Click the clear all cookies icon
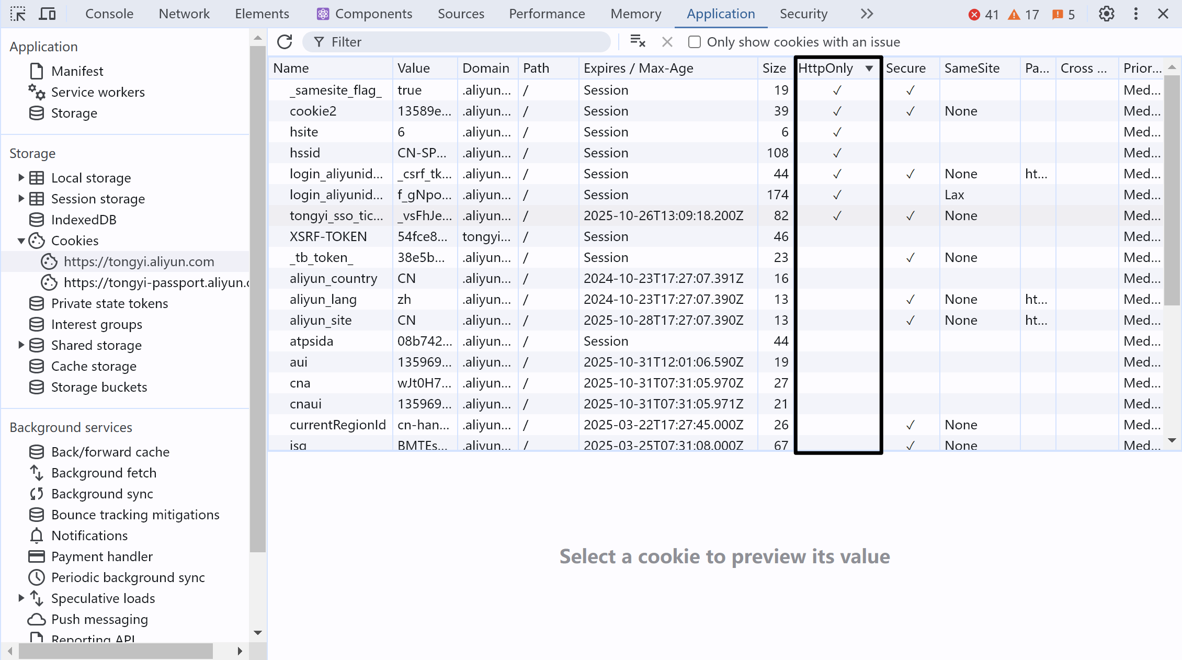 pyautogui.click(x=638, y=42)
